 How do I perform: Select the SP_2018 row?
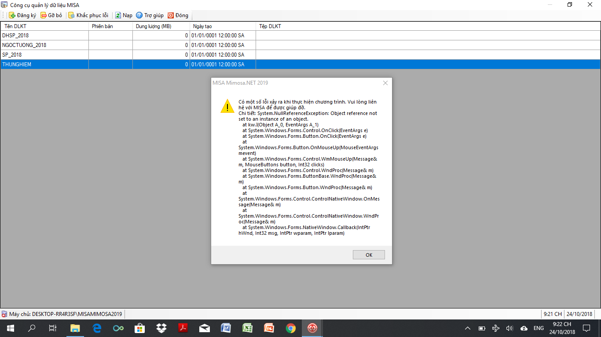(300, 55)
